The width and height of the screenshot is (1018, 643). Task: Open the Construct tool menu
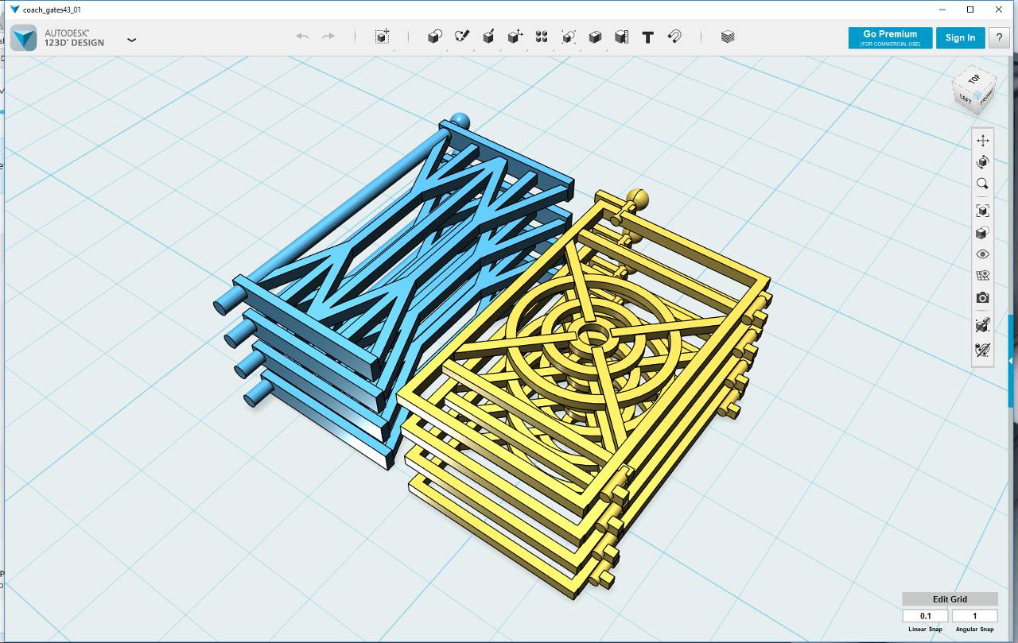pos(489,37)
